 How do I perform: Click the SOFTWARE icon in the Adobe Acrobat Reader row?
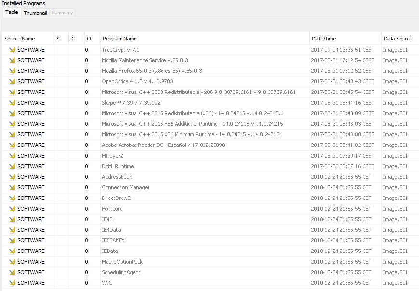click(12, 145)
